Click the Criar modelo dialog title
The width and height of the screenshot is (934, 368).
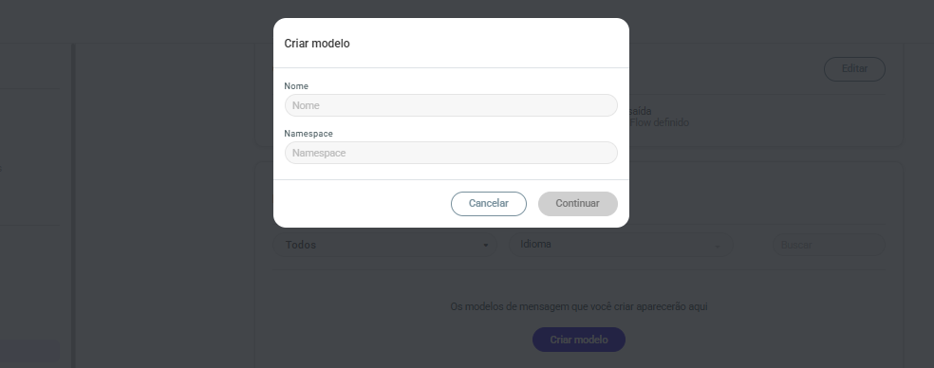point(317,44)
